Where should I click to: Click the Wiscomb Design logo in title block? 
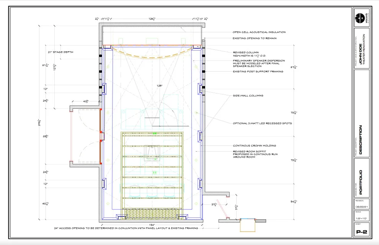362,18
